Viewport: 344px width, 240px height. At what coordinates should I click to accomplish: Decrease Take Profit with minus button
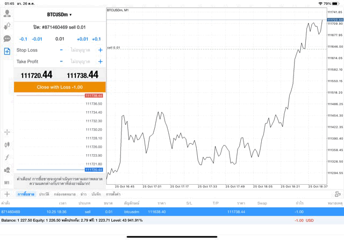[x=61, y=62]
